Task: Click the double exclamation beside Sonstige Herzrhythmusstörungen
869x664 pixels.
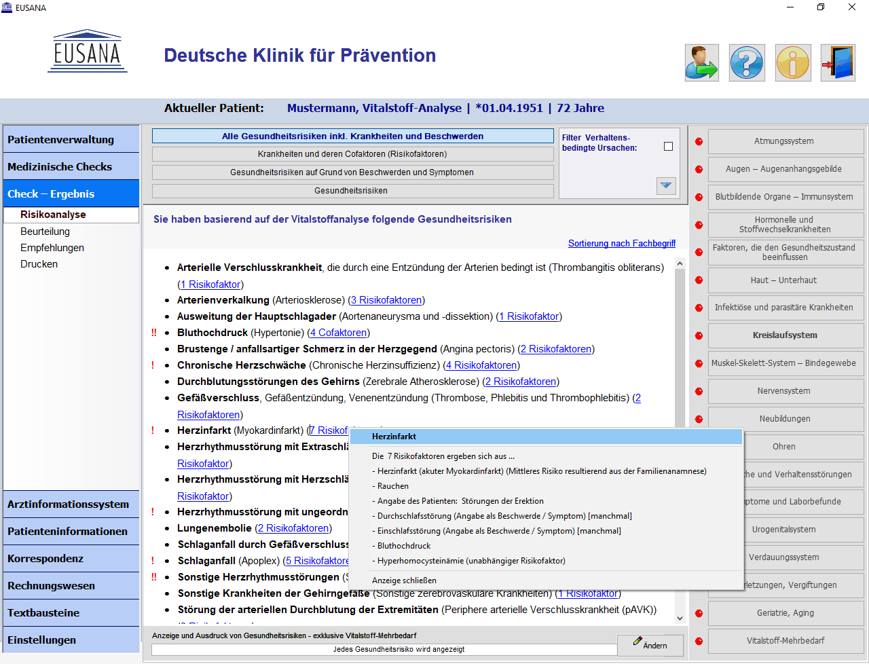Action: (153, 577)
